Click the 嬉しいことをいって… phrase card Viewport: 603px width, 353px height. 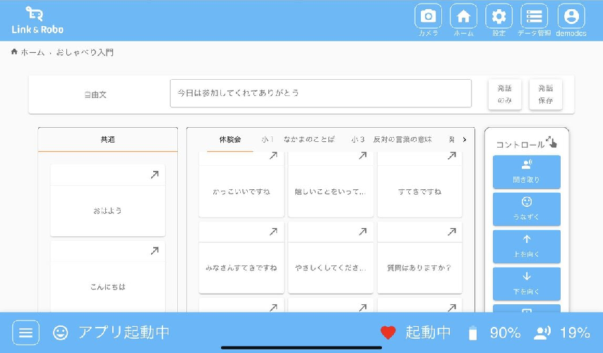pos(330,184)
